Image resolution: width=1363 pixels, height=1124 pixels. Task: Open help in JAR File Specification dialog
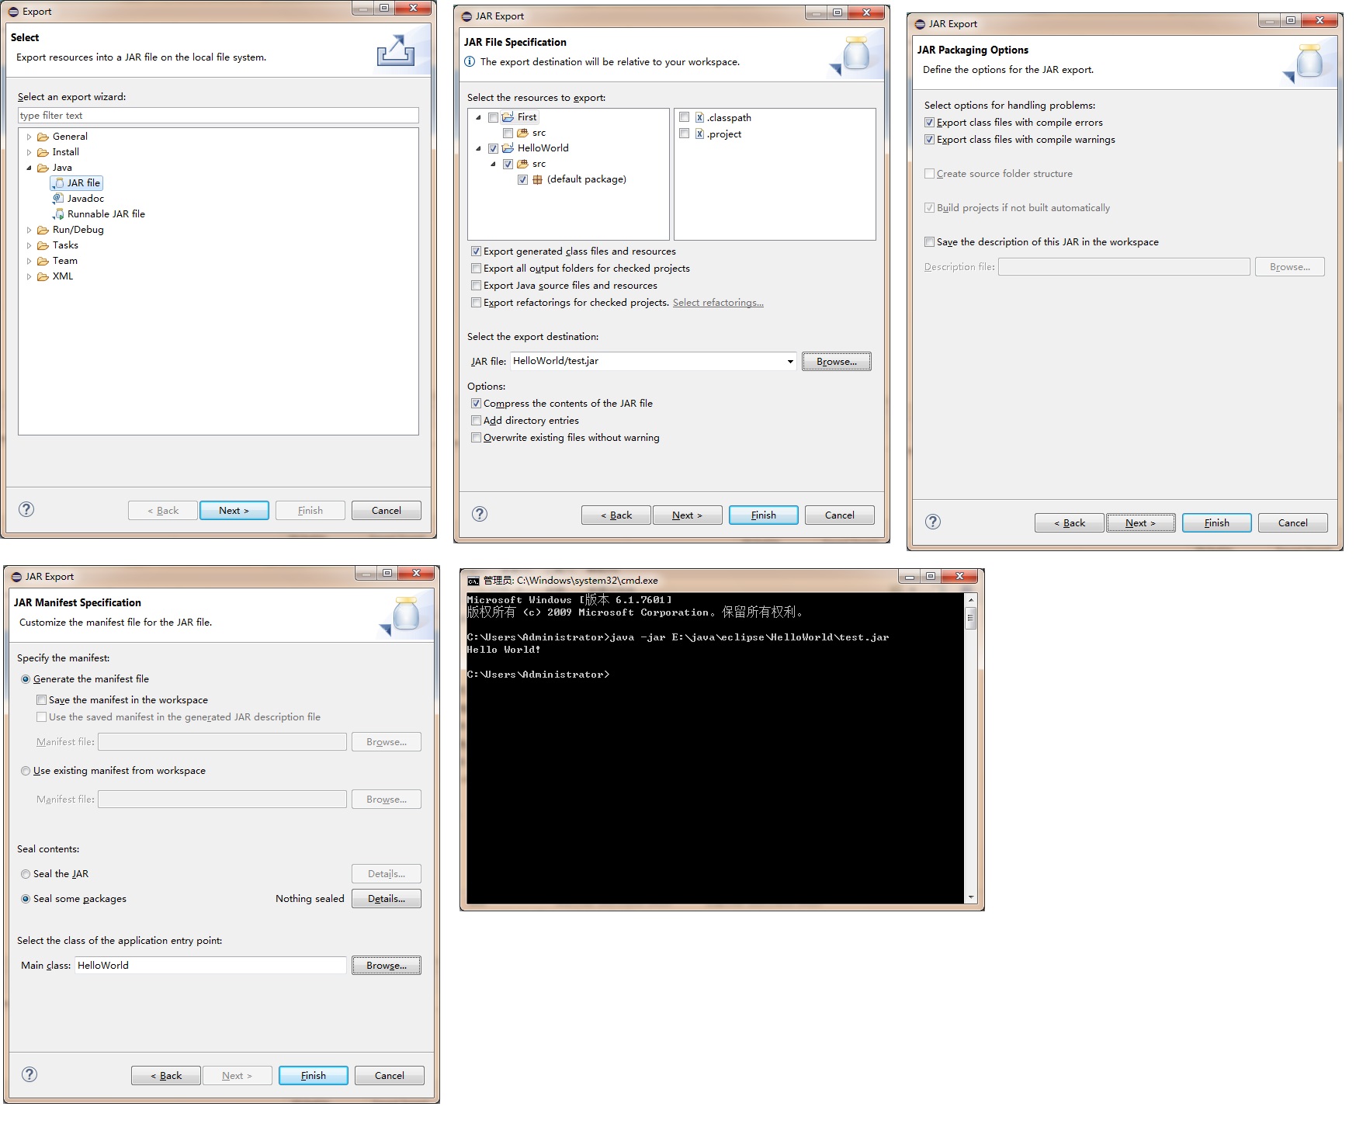[480, 514]
